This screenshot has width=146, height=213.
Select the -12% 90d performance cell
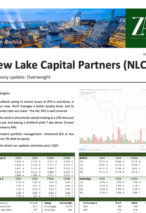pos(119,210)
